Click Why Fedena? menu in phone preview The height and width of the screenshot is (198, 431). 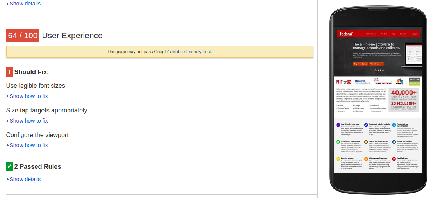click(371, 34)
